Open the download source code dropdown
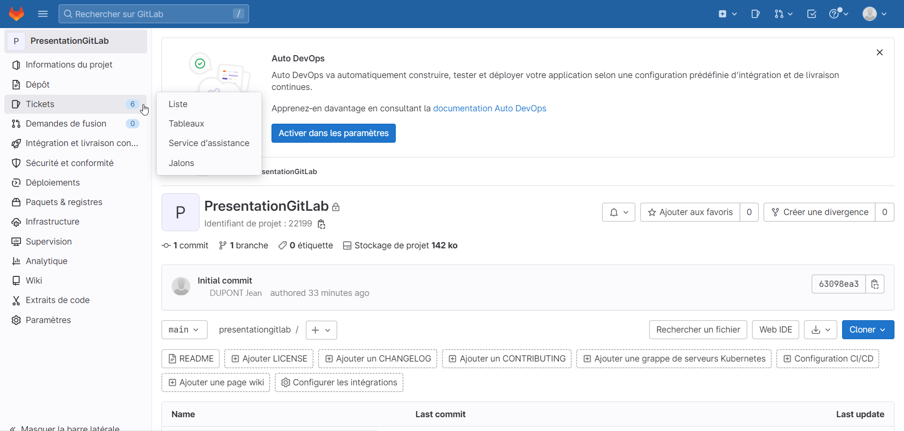 (821, 330)
